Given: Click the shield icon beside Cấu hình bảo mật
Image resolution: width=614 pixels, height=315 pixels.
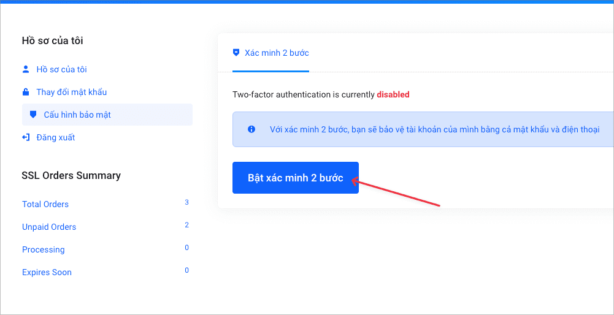Looking at the screenshot, I should click(33, 115).
